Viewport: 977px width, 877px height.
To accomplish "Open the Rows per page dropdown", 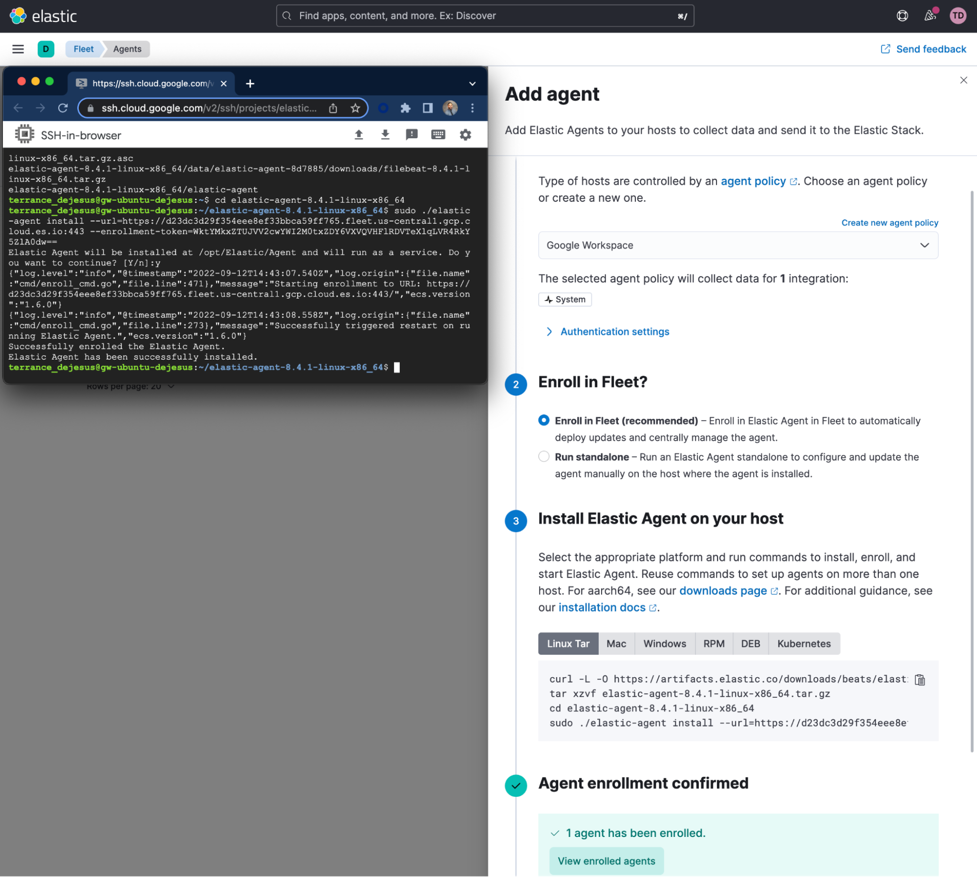I will point(130,386).
